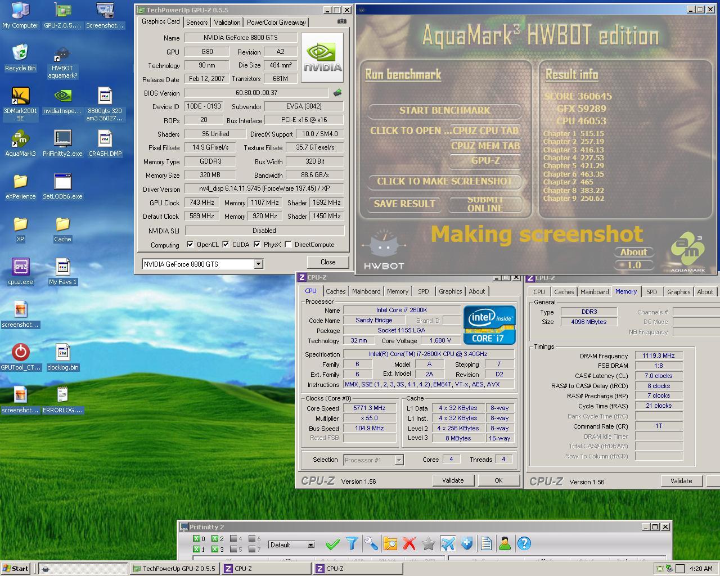Viewport: 720px width, 576px height.
Task: Click CLICK TO MAKE SCREENSHOT button
Action: (x=445, y=181)
